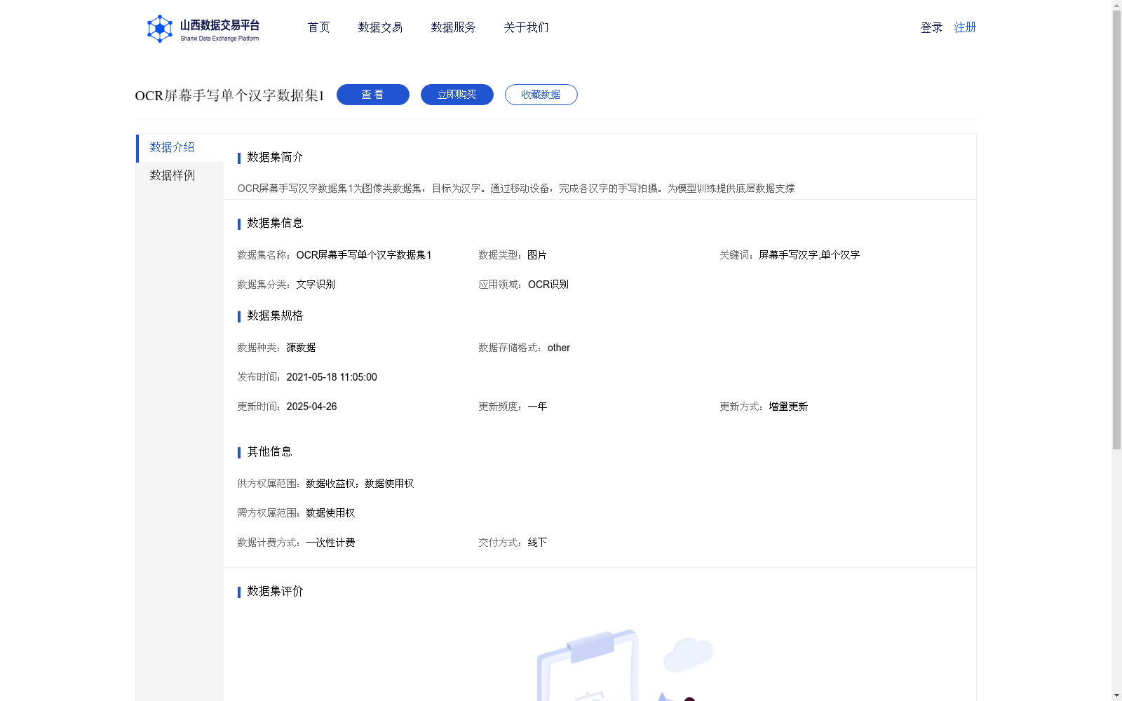1122x701 pixels.
Task: Click 收藏数据 to favorite the dataset
Action: pos(541,95)
